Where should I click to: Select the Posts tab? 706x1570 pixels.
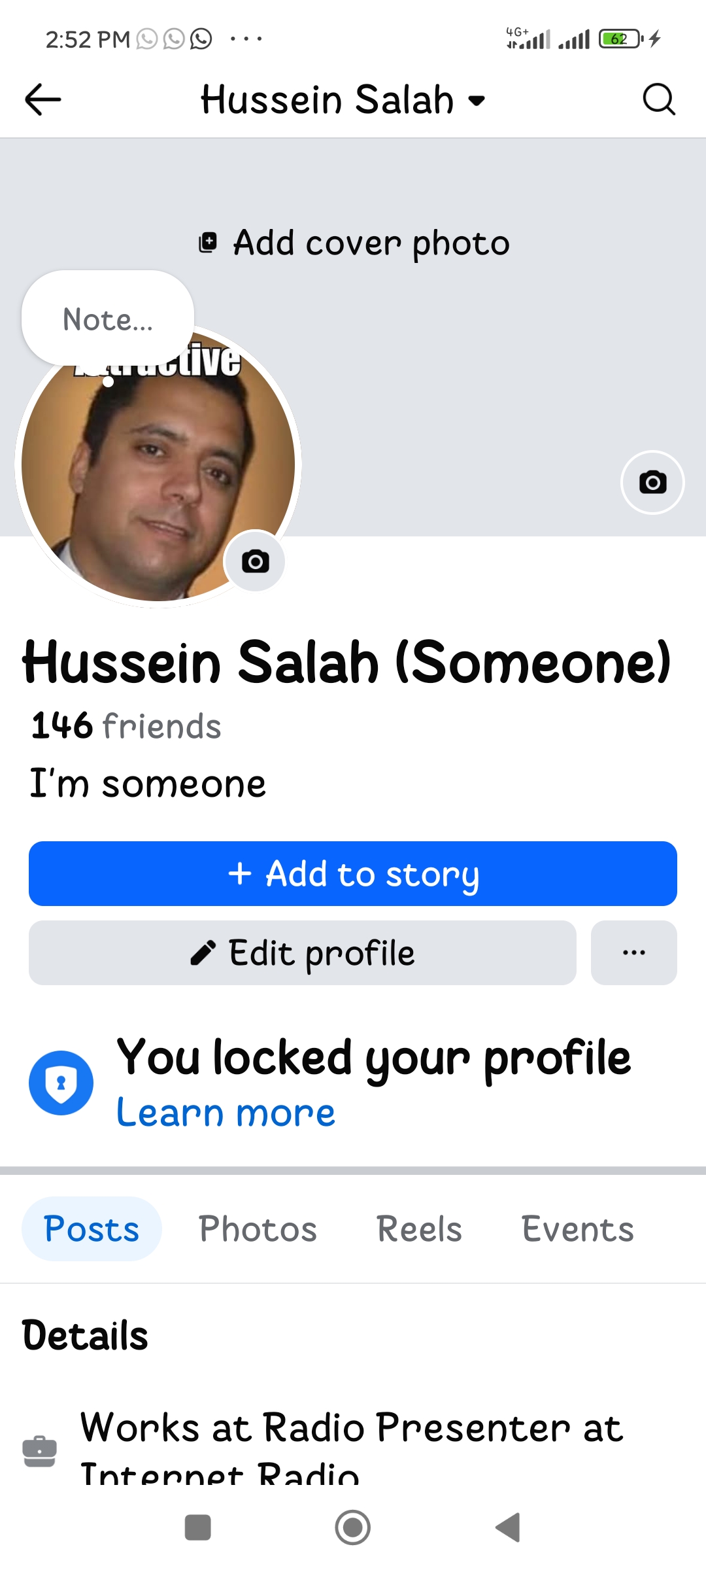[92, 1229]
